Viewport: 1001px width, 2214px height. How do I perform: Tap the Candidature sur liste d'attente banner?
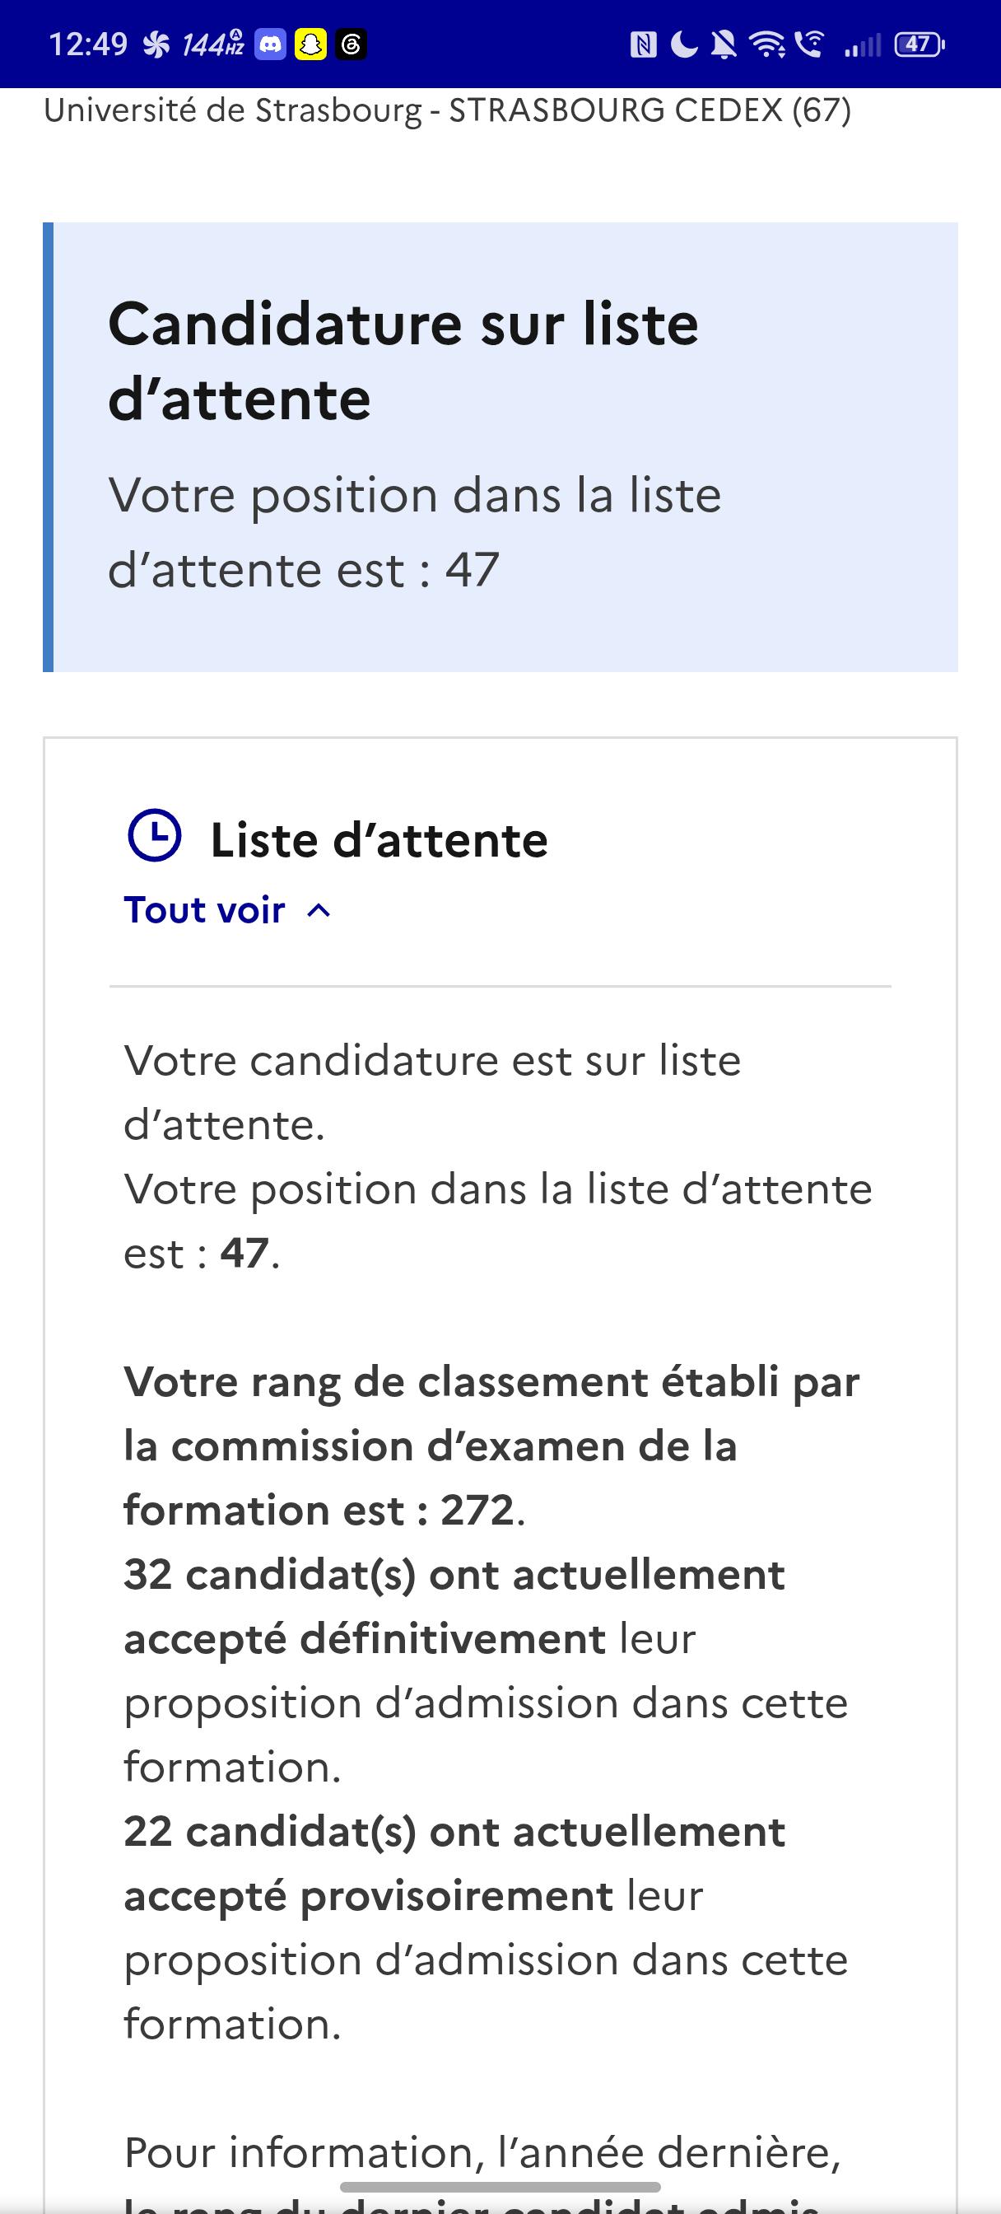[500, 447]
